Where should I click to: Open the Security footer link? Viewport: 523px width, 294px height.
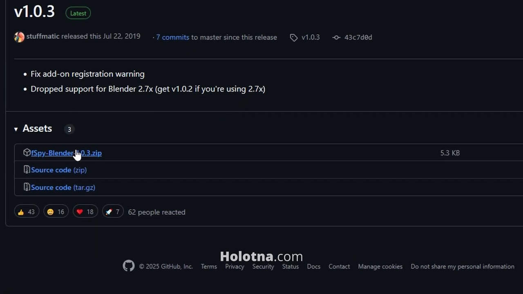click(263, 266)
